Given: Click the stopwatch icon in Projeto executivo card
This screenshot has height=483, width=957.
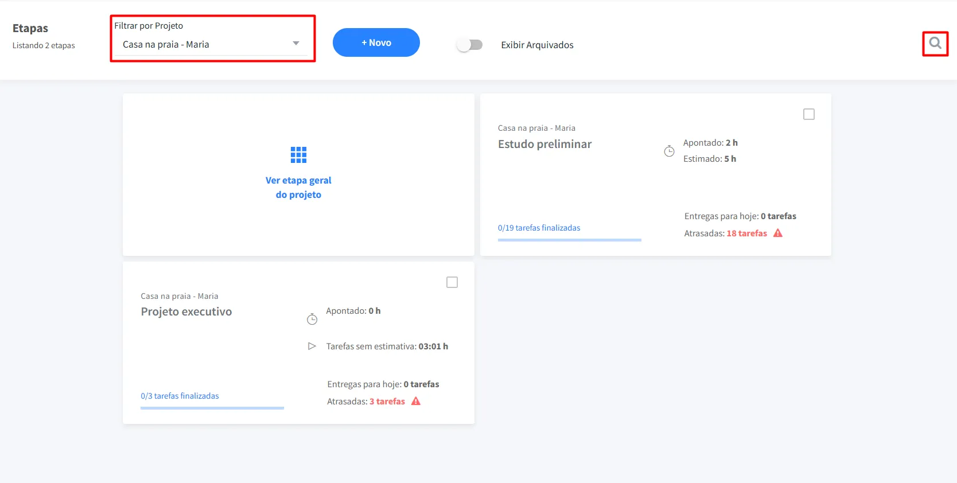Looking at the screenshot, I should tap(312, 319).
